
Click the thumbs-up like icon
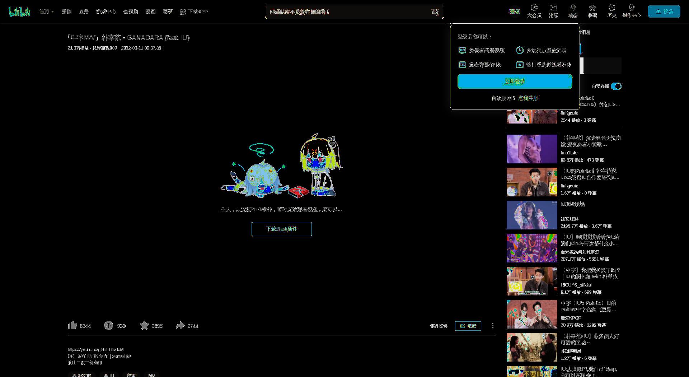point(72,326)
